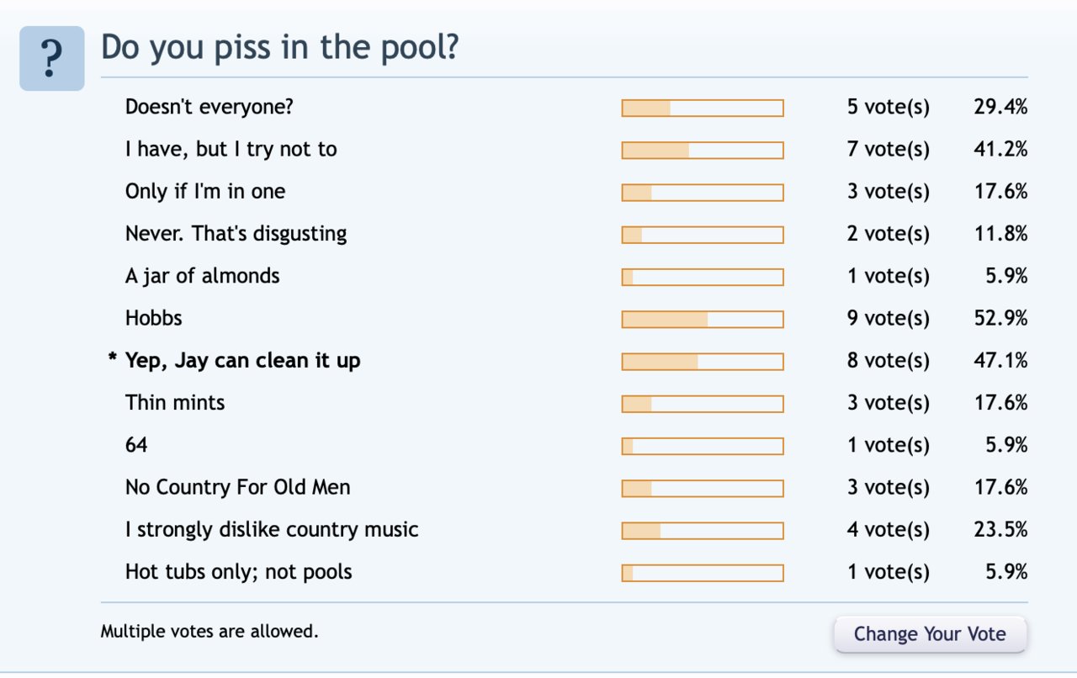Viewport: 1077px width, 678px height.
Task: Click the asterisk beside 'Yep, Jay can clean it up'
Action: [x=112, y=360]
